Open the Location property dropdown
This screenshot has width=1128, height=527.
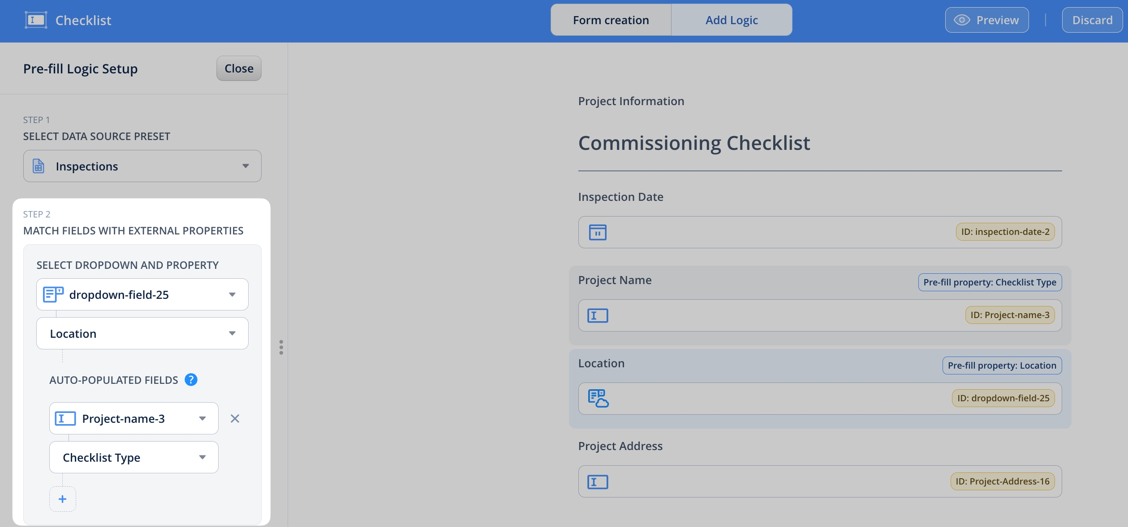(142, 334)
